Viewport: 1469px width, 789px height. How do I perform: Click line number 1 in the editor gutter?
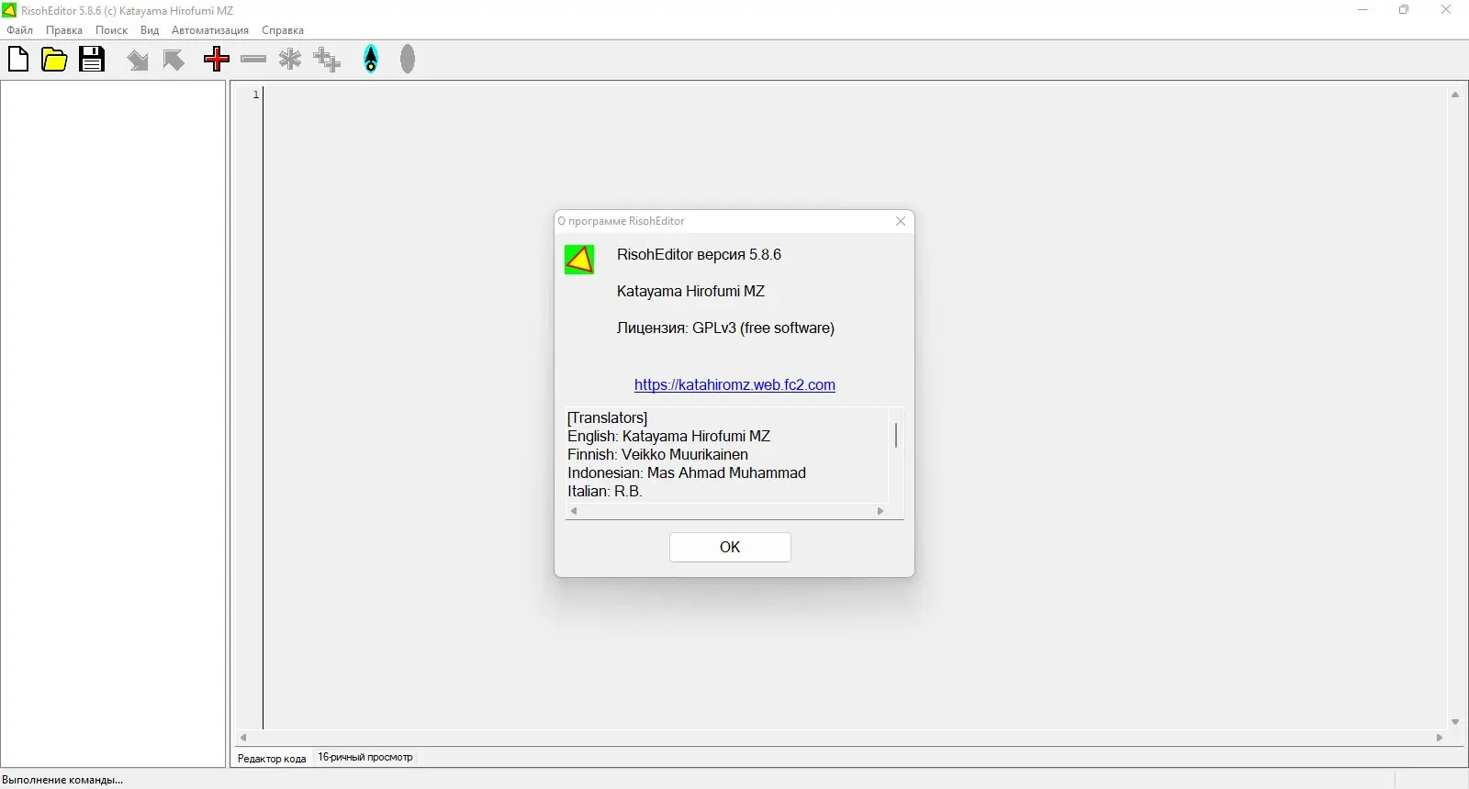tap(256, 94)
